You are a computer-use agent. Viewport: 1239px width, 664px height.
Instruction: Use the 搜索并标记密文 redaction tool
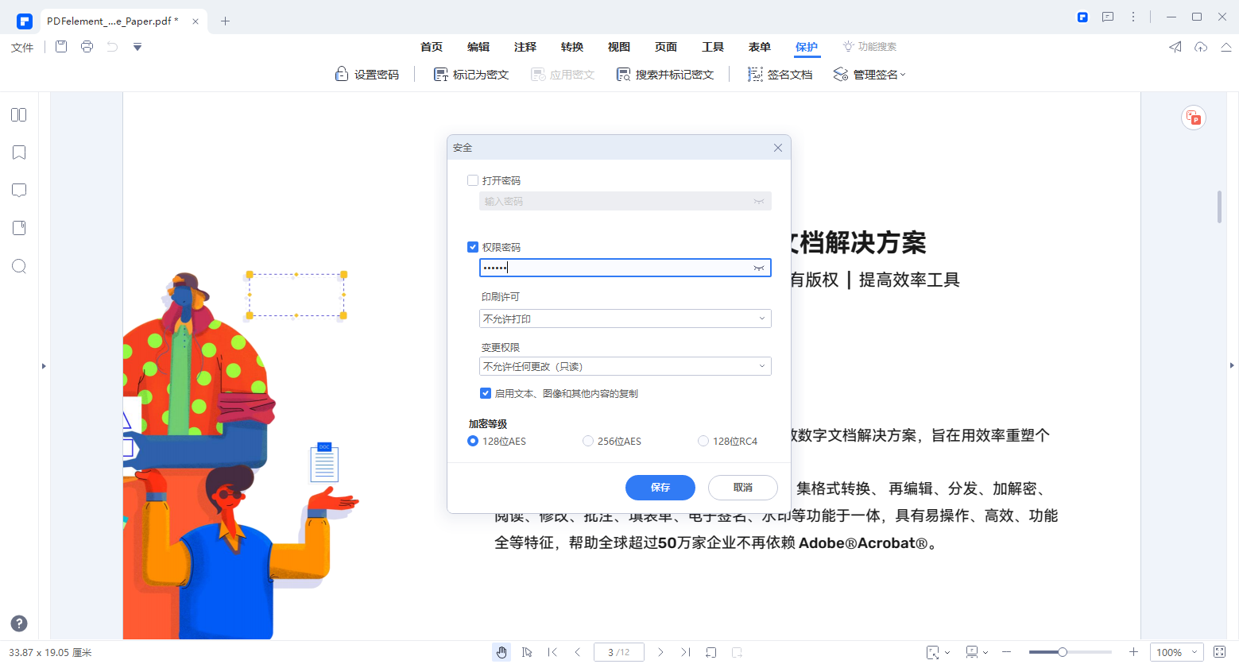(x=665, y=73)
